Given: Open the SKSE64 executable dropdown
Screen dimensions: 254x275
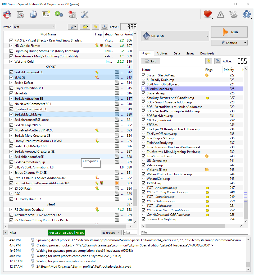Looking at the screenshot, I should click(x=175, y=36).
